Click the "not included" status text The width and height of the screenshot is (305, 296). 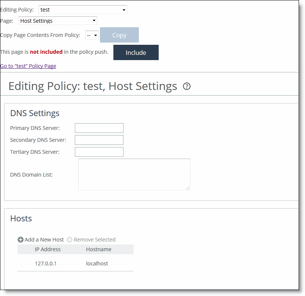(46, 52)
